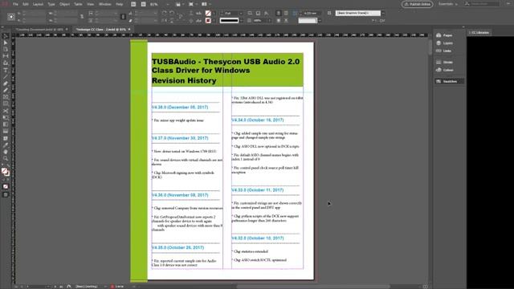The image size is (514, 289).
Task: Open the Arrange Documents dropdown
Action: point(206,4)
